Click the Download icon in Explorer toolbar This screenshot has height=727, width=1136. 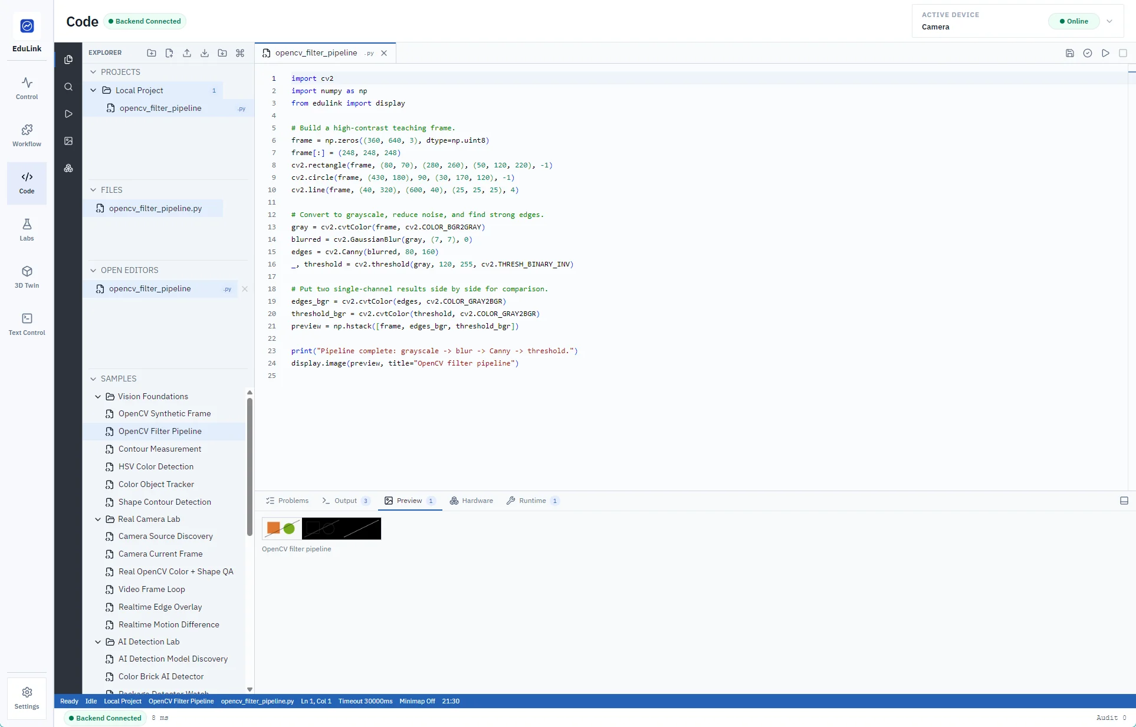(205, 53)
